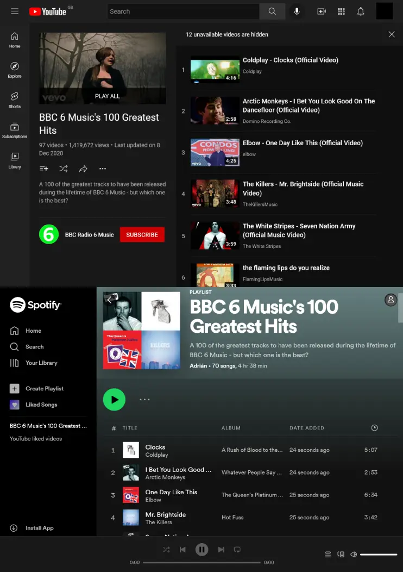403x572 pixels.
Task: Click the YouTube logo
Action: (48, 11)
